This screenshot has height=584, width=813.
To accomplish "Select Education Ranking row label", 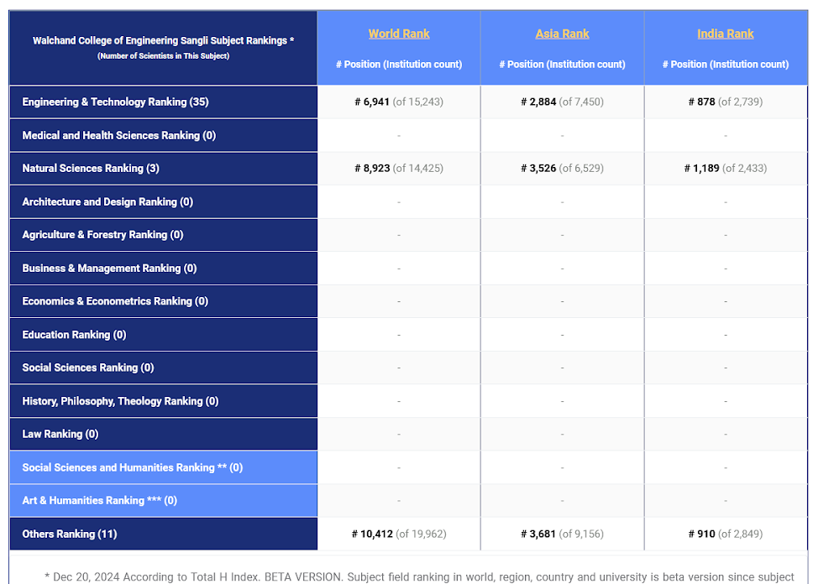I will pos(74,335).
